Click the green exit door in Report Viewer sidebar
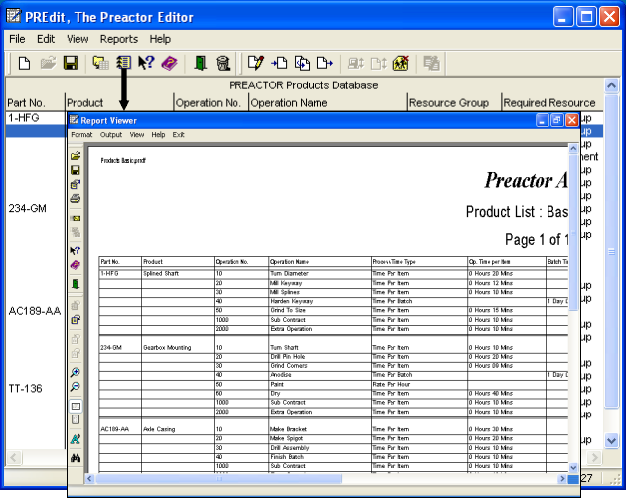This screenshot has width=626, height=498. pyautogui.click(x=76, y=284)
